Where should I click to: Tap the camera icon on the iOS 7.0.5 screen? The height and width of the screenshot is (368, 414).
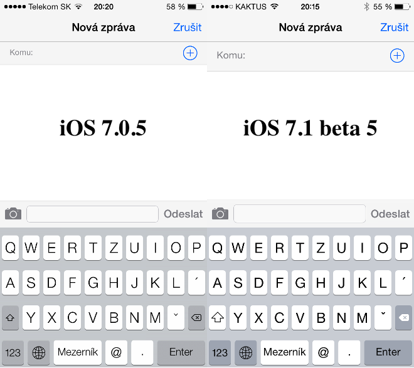(13, 214)
